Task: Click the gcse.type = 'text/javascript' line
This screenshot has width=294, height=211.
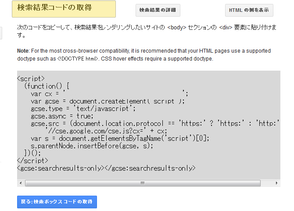Action: [x=83, y=108]
